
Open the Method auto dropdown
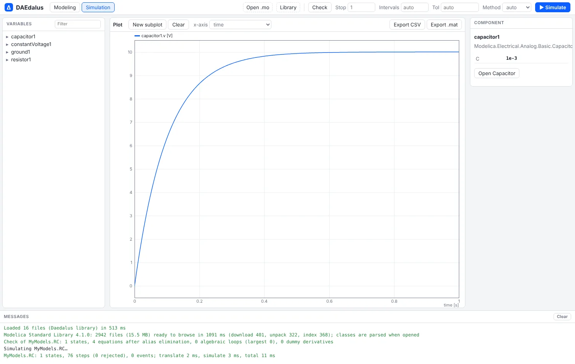[517, 7]
